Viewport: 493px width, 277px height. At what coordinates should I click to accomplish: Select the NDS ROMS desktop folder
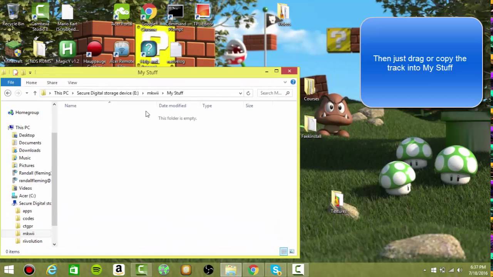(x=40, y=53)
